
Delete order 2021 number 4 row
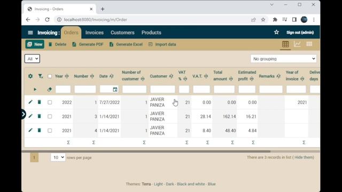pyautogui.click(x=39, y=130)
